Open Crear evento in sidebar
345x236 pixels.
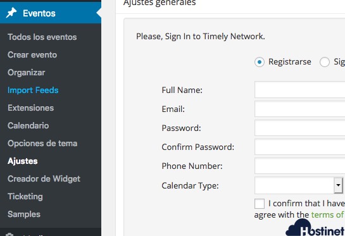32,55
